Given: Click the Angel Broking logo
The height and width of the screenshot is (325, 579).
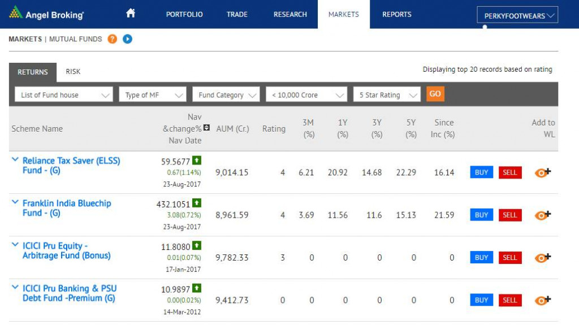Looking at the screenshot, I should pyautogui.click(x=47, y=14).
